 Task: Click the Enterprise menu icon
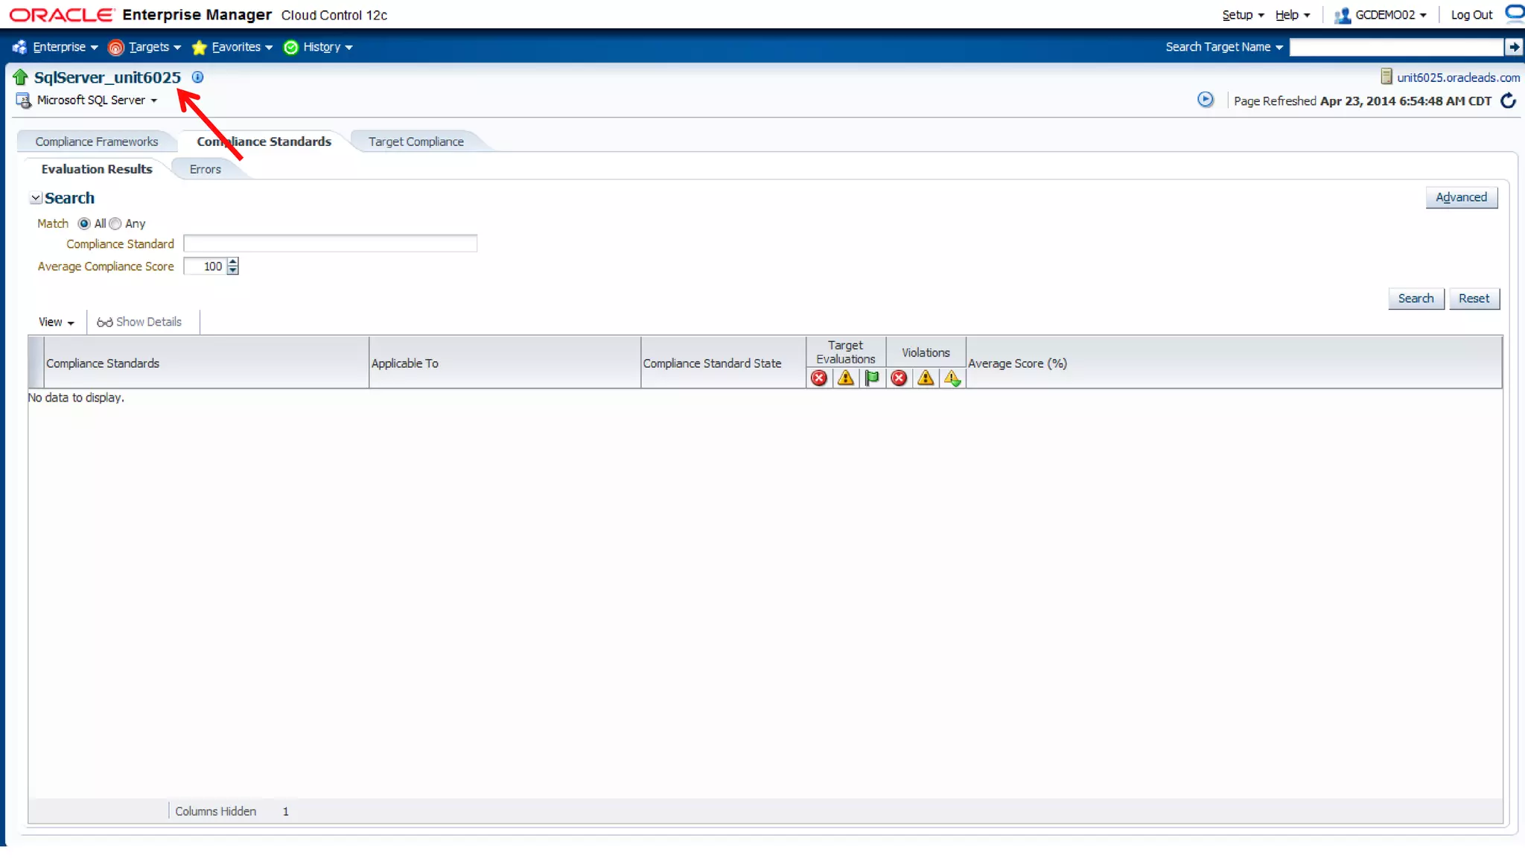click(19, 47)
